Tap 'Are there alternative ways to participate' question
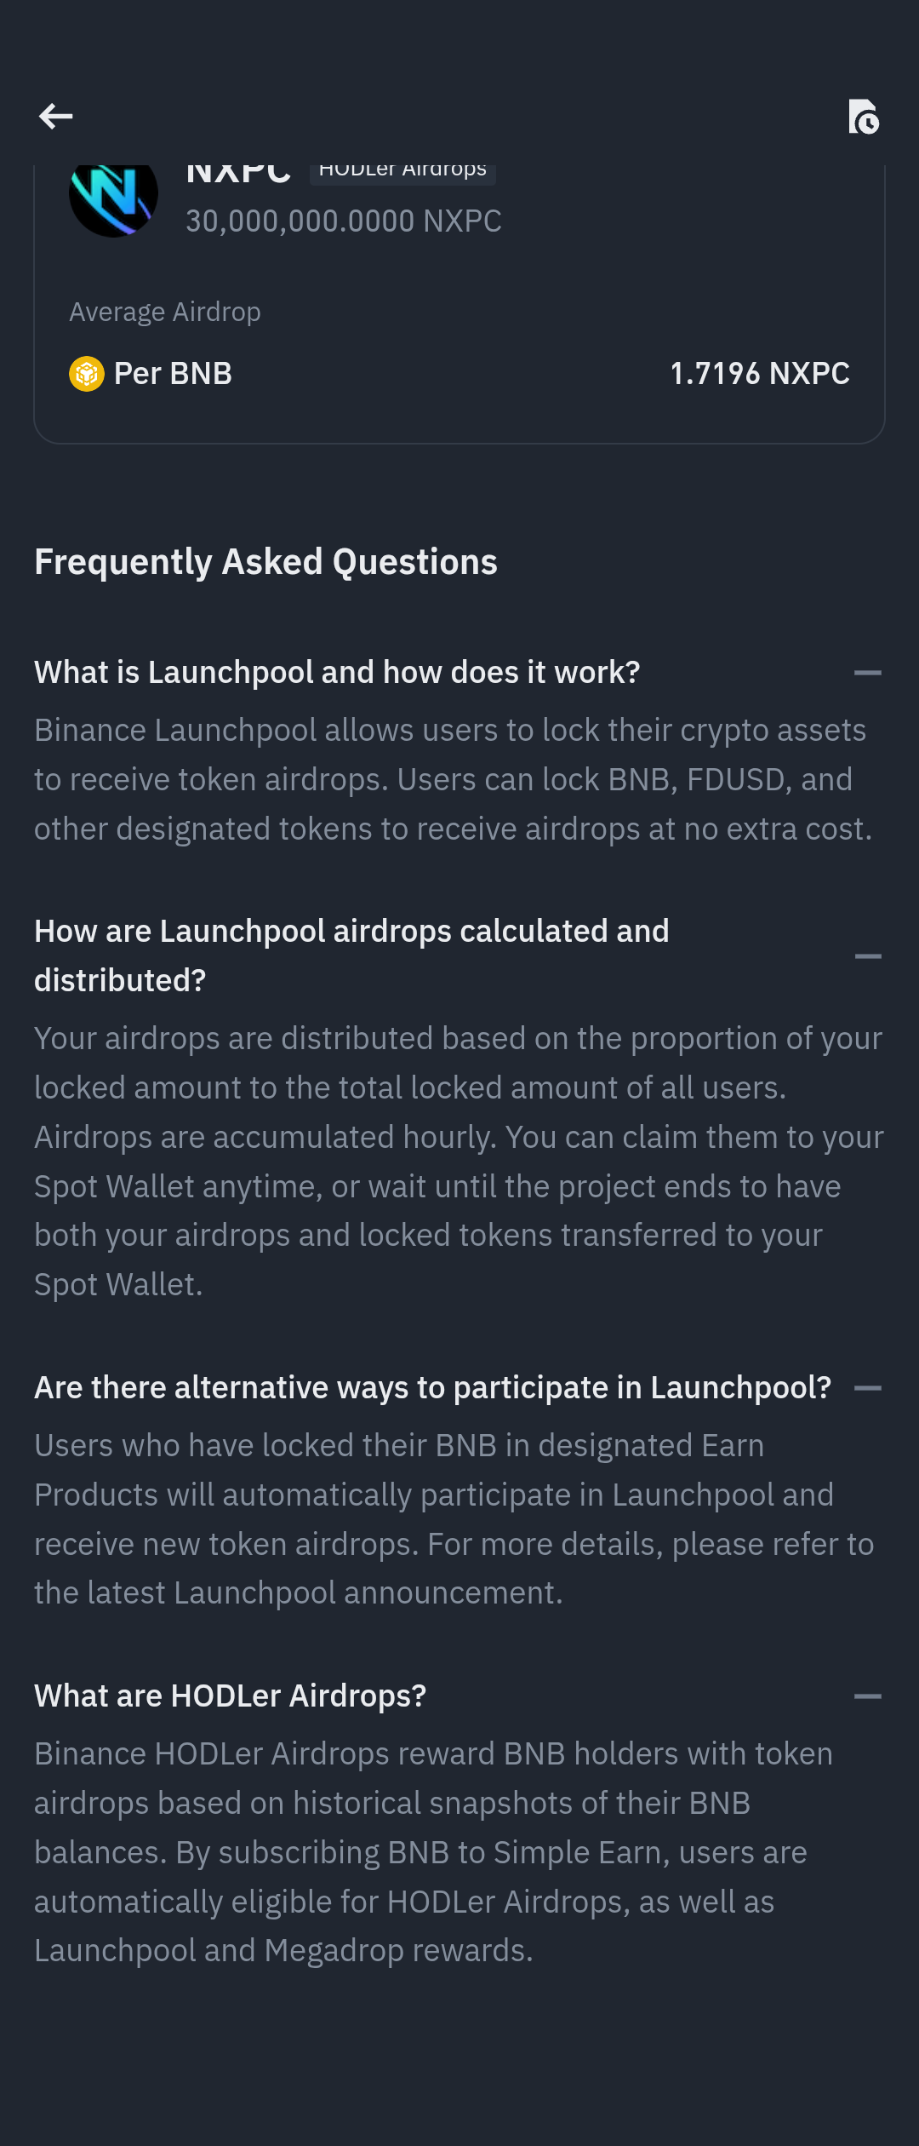The width and height of the screenshot is (919, 2146). click(x=432, y=1388)
